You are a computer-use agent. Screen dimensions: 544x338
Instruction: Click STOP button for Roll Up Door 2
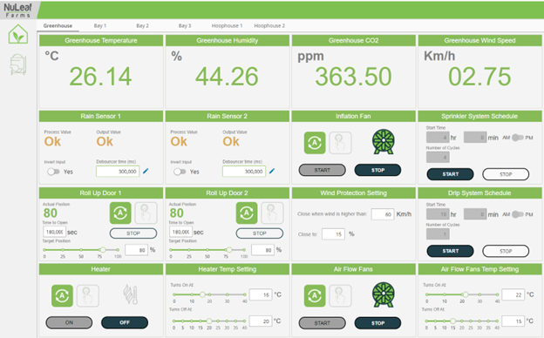260,233
